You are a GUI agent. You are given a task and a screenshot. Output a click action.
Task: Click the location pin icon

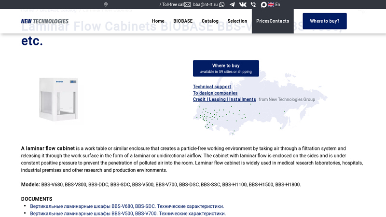[106, 4]
